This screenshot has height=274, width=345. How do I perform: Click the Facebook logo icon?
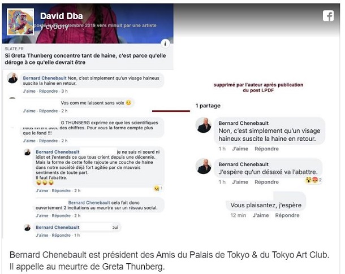(328, 16)
